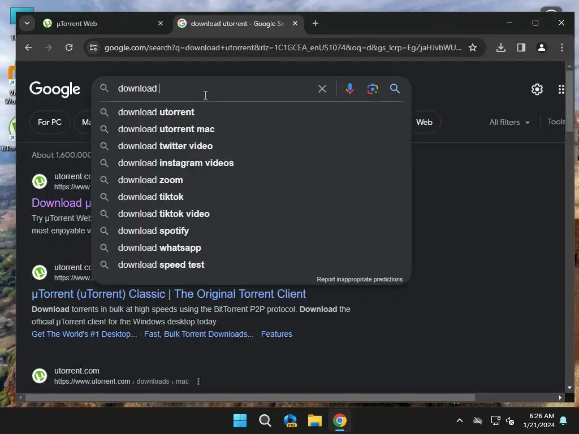The height and width of the screenshot is (434, 579).
Task: Open the Chrome side panel icon
Action: tap(521, 47)
